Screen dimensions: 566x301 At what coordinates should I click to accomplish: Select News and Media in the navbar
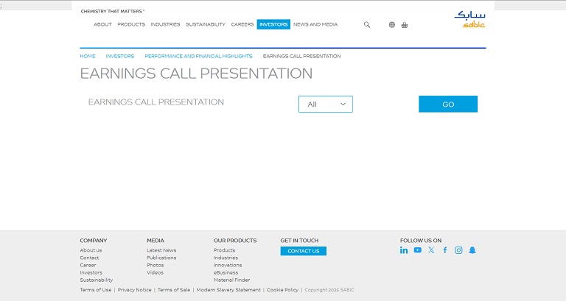point(315,24)
